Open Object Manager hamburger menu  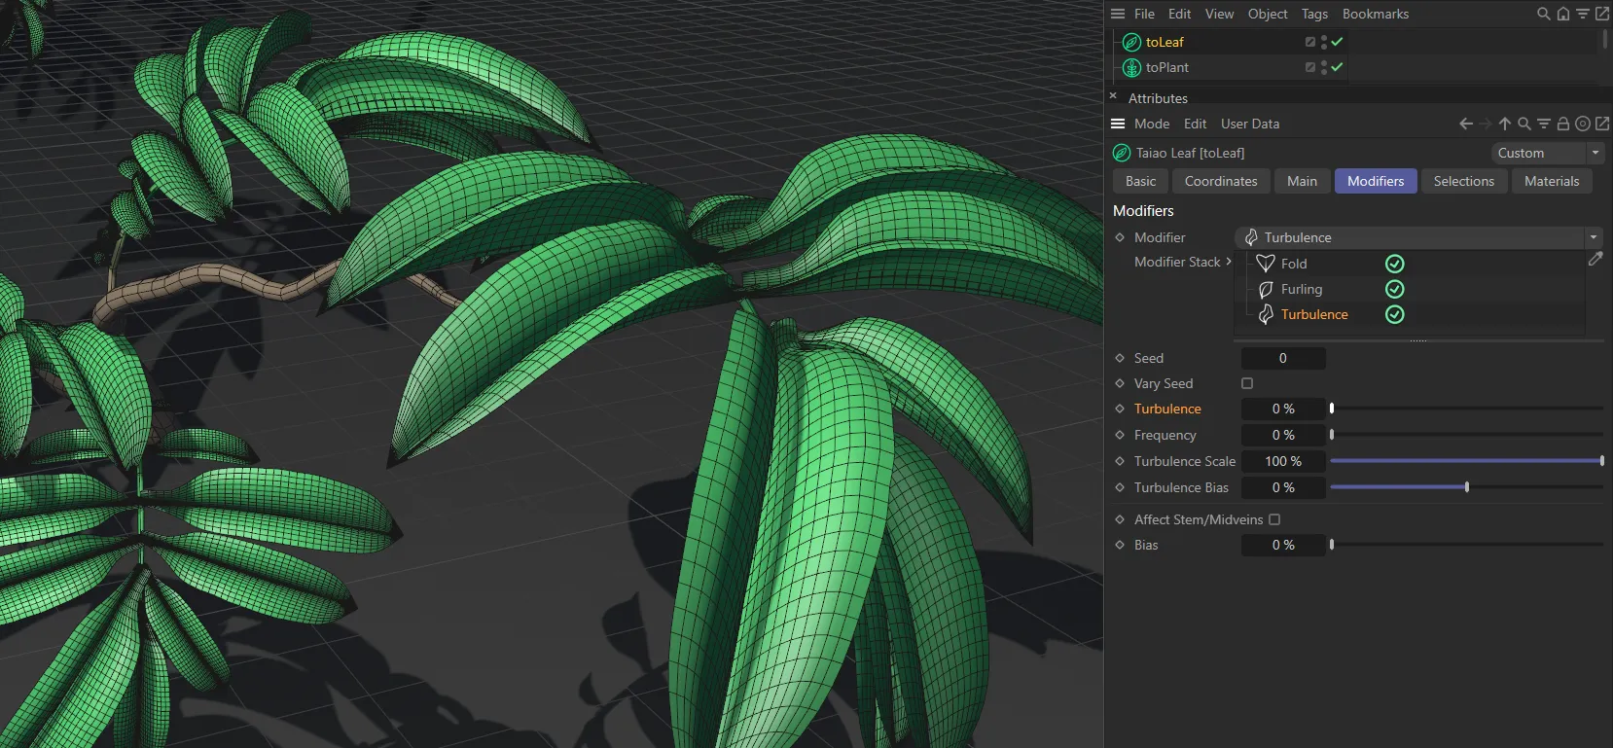coord(1118,14)
